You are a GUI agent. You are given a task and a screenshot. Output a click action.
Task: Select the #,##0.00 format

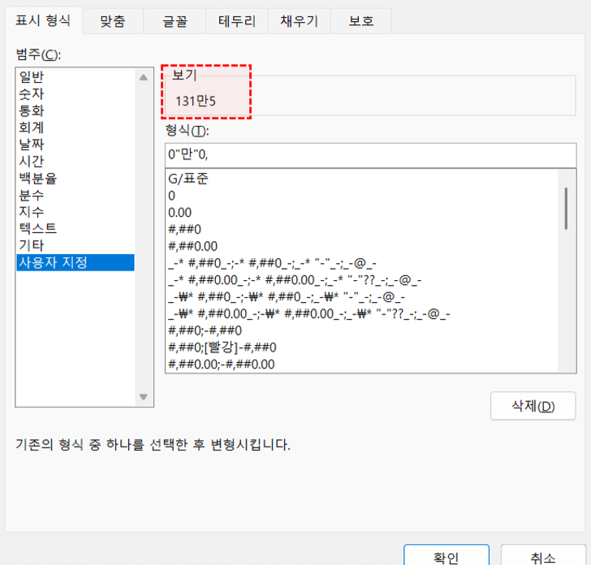point(361,246)
